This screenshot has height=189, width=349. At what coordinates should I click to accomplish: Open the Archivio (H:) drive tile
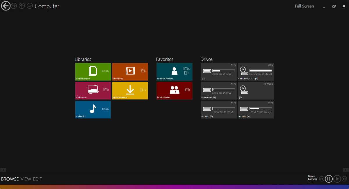tap(256, 110)
